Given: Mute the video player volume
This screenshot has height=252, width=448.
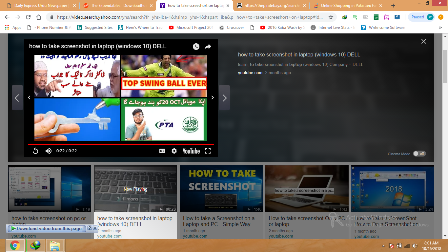Looking at the screenshot, I should [49, 151].
